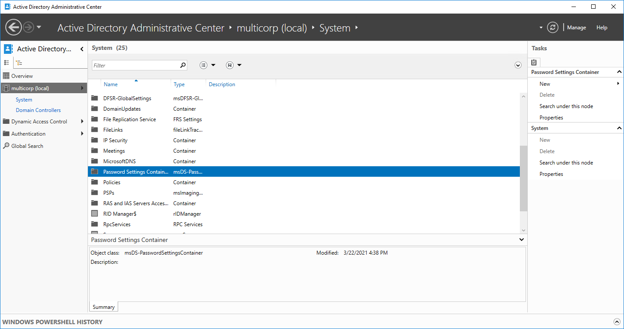Viewport: 624px width, 329px height.
Task: Select Dynamic Access Control node
Action: [39, 122]
